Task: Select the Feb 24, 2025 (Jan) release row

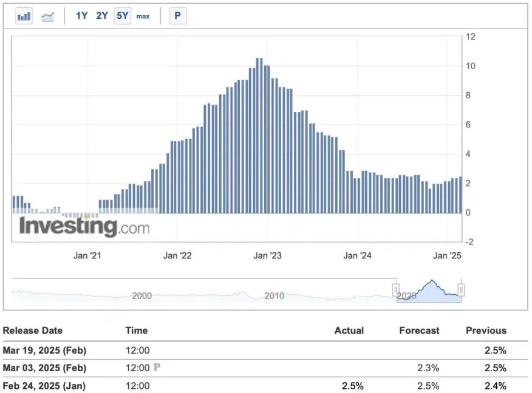Action: (x=44, y=386)
